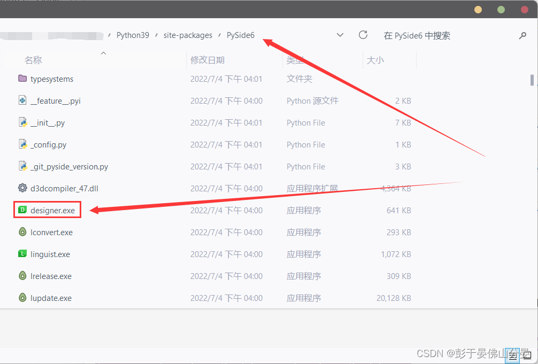This screenshot has width=538, height=364.
Task: Click the _config.py file icon
Action: 22,144
